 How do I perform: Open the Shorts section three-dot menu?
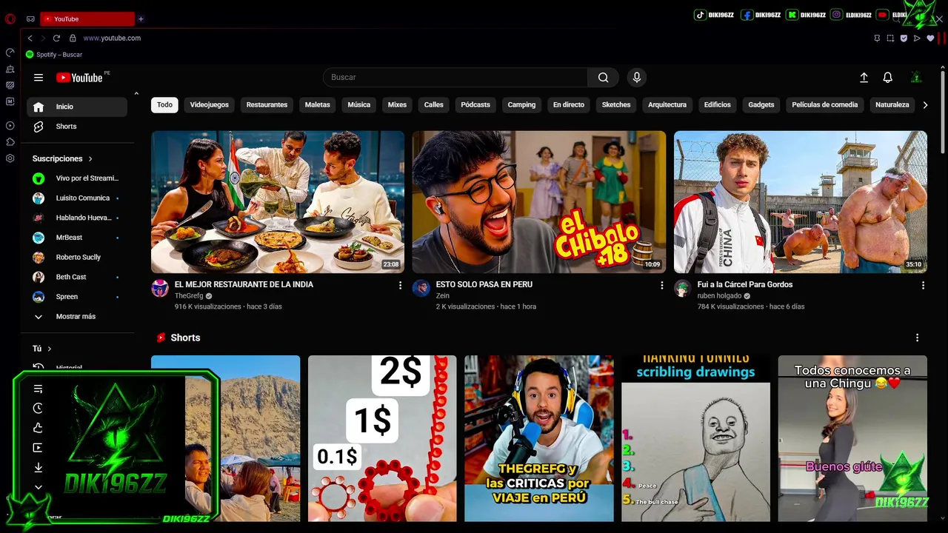[x=917, y=338]
